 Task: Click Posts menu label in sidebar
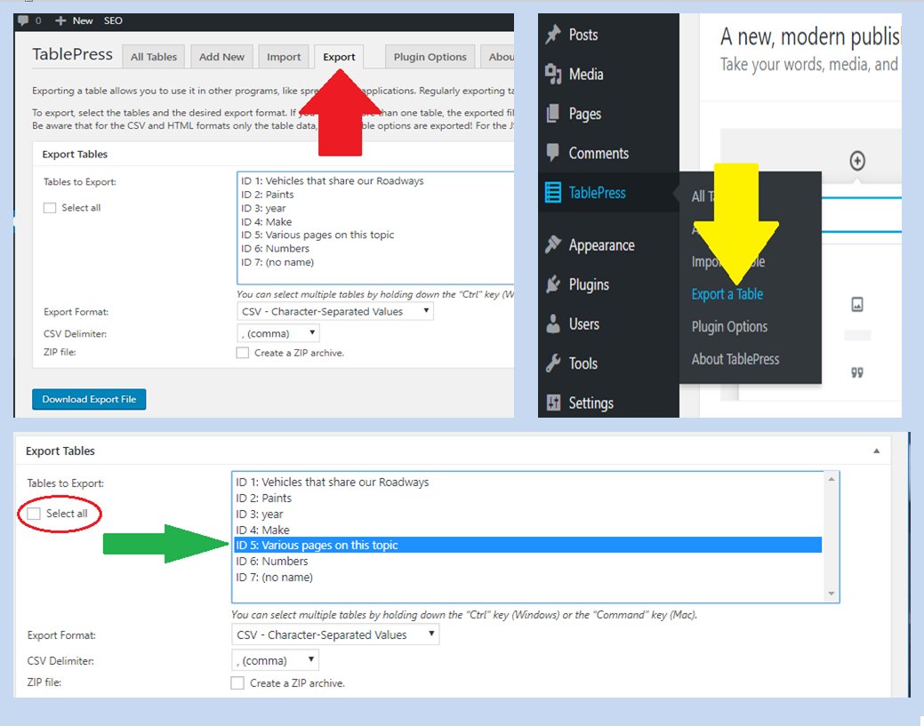pyautogui.click(x=583, y=35)
